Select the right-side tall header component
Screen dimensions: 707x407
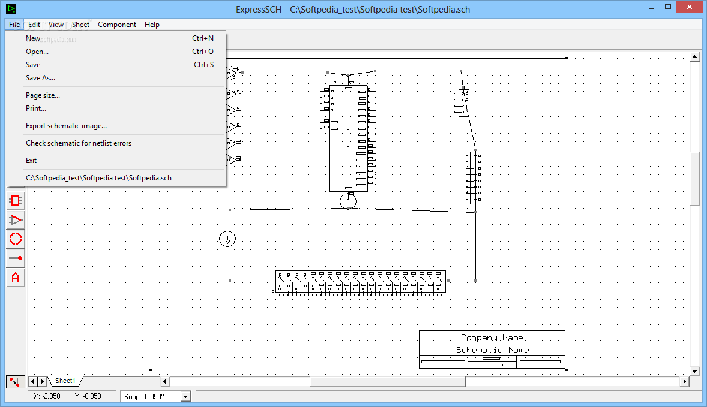click(476, 177)
